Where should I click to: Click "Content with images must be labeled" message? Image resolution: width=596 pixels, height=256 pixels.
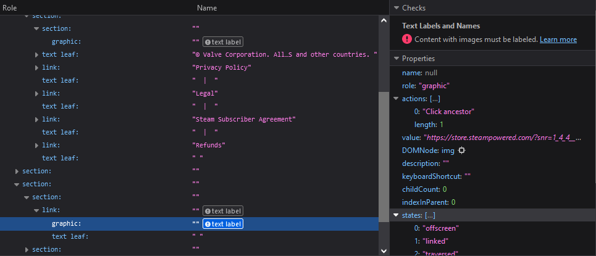point(476,39)
